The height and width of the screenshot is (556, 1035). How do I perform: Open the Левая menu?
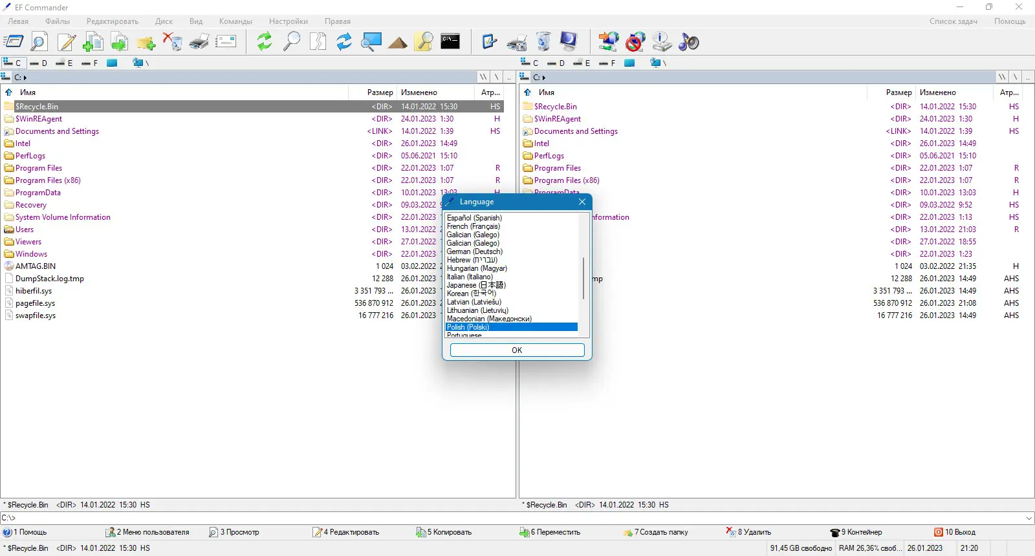tap(18, 21)
